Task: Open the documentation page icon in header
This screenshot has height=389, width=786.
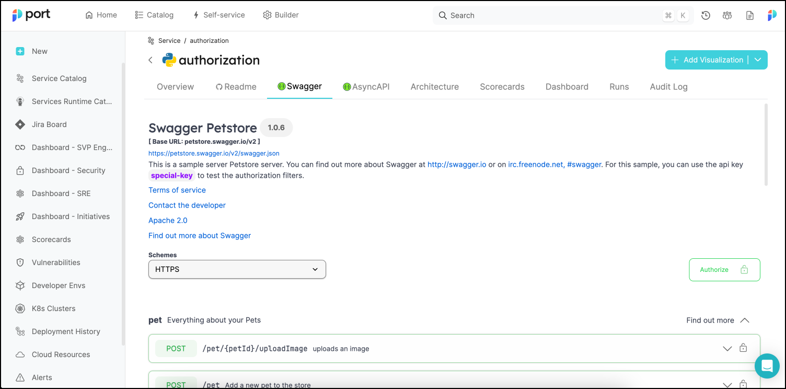Action: (x=749, y=15)
